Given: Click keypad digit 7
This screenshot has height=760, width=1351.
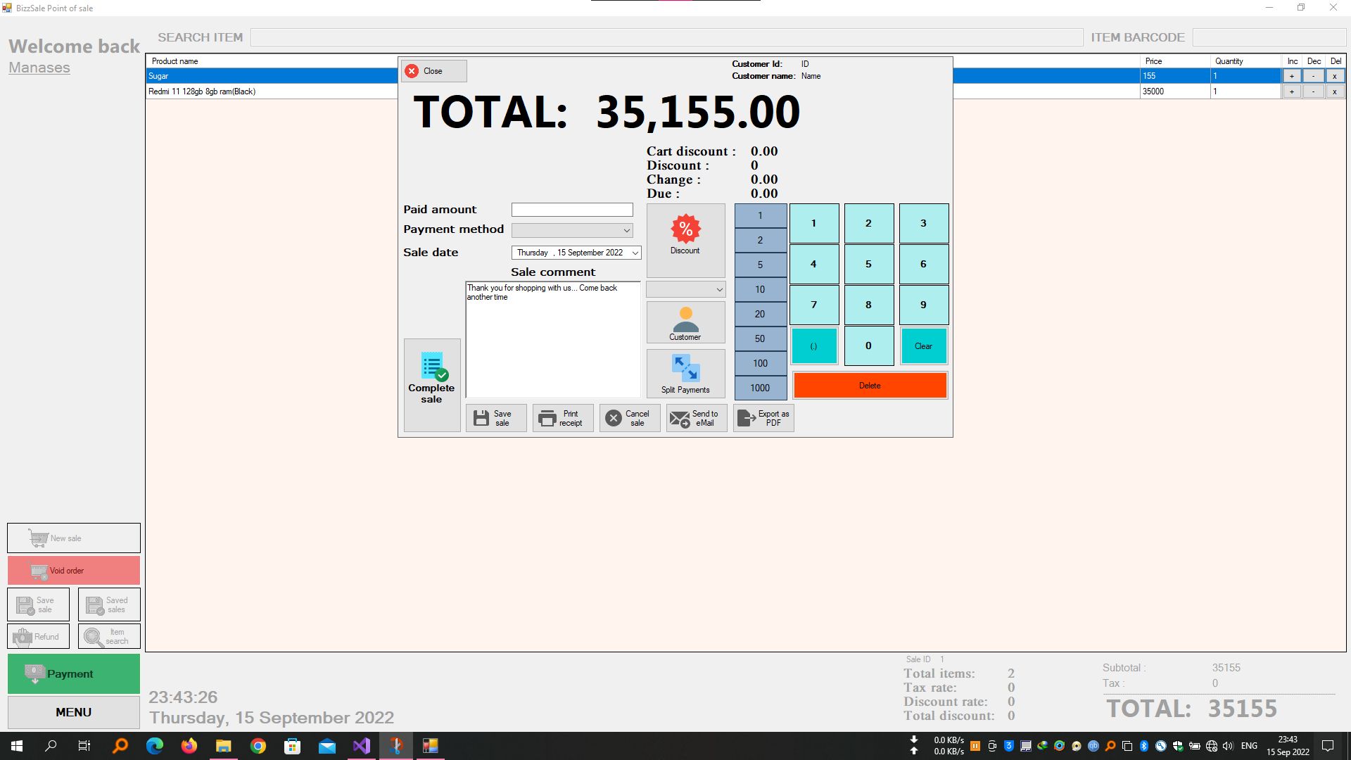Looking at the screenshot, I should pyautogui.click(x=814, y=305).
